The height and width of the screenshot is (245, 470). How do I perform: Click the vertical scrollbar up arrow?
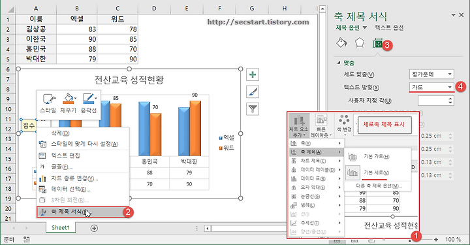[x=322, y=8]
